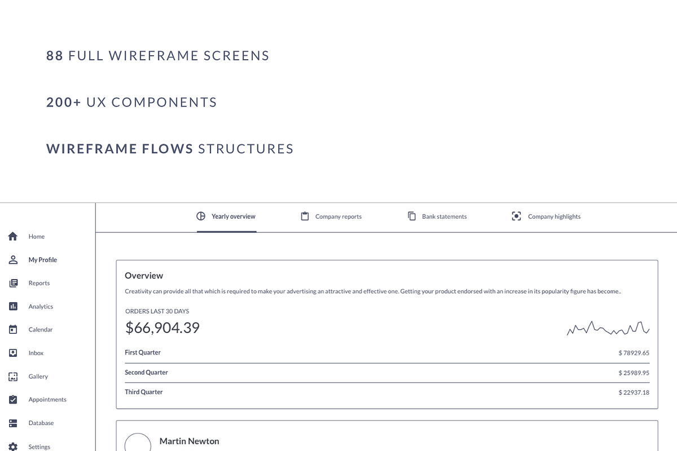Switch to the Company reports tab
This screenshot has height=451, width=677.
338,216
